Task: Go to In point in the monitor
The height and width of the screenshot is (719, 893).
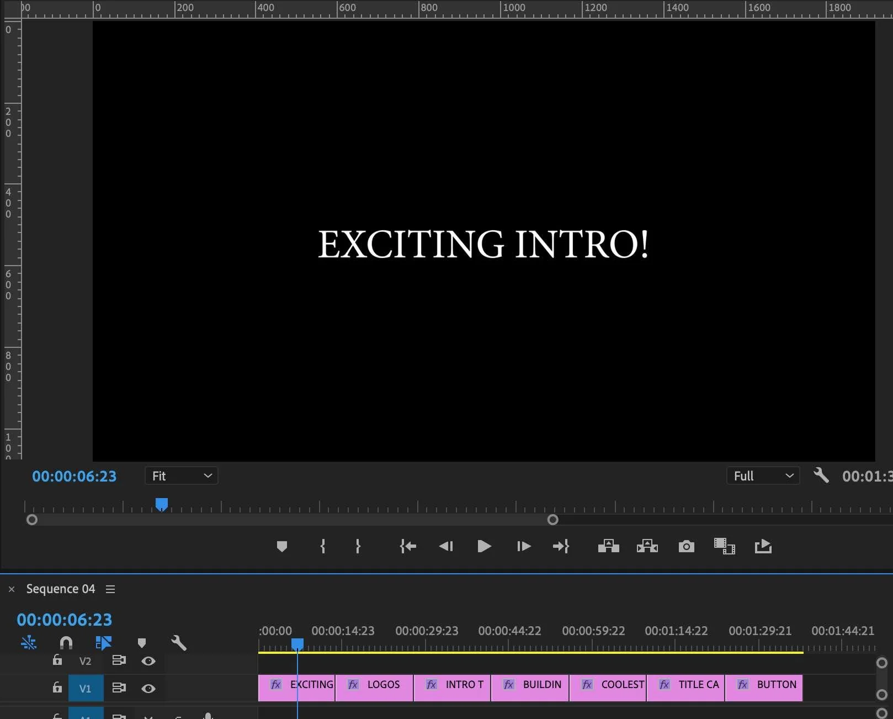Action: click(x=408, y=547)
